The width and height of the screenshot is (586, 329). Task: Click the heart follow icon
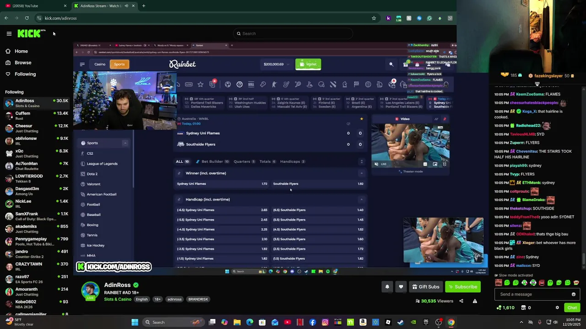[x=401, y=287]
